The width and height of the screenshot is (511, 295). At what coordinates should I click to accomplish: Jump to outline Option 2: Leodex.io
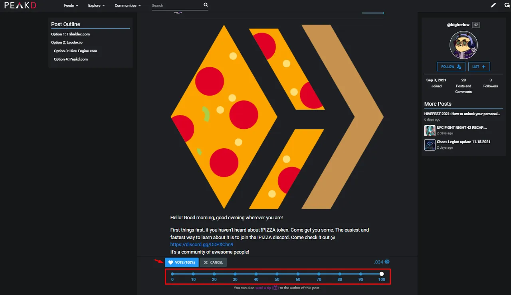[x=67, y=42]
